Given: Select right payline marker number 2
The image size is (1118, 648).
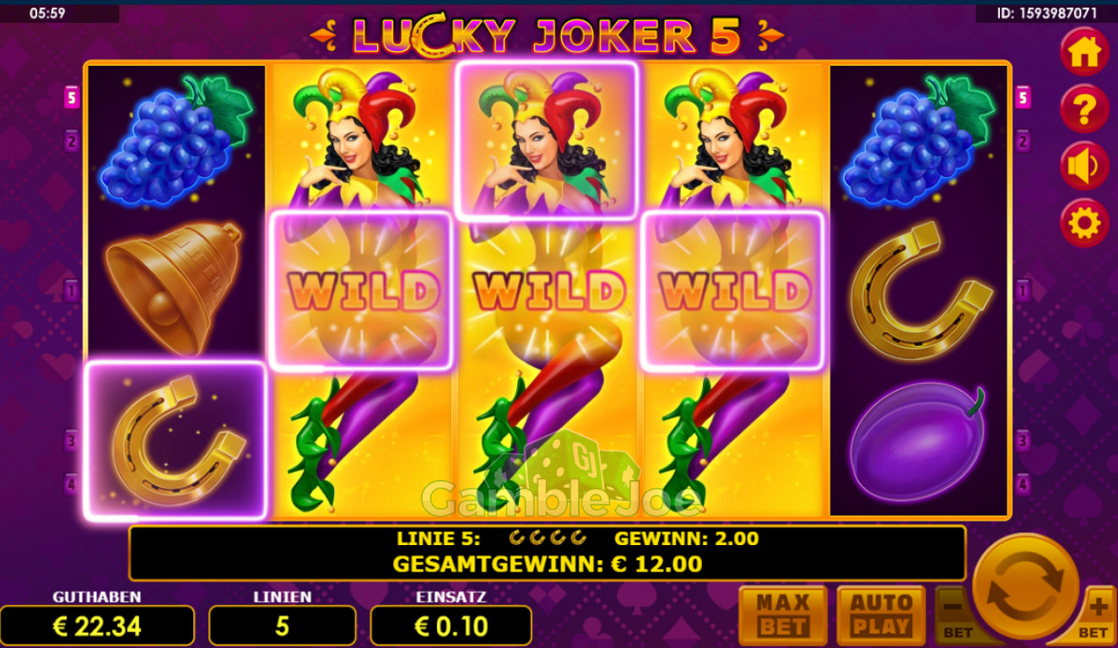Looking at the screenshot, I should coord(1023,140).
